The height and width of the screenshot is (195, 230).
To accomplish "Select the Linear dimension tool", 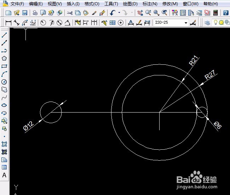I will pyautogui.click(x=8, y=23).
